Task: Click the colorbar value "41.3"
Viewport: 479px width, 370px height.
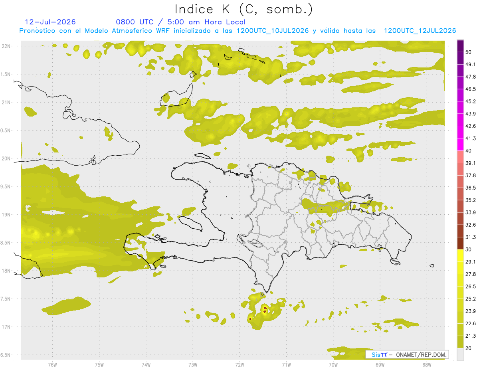Action: coord(471,139)
